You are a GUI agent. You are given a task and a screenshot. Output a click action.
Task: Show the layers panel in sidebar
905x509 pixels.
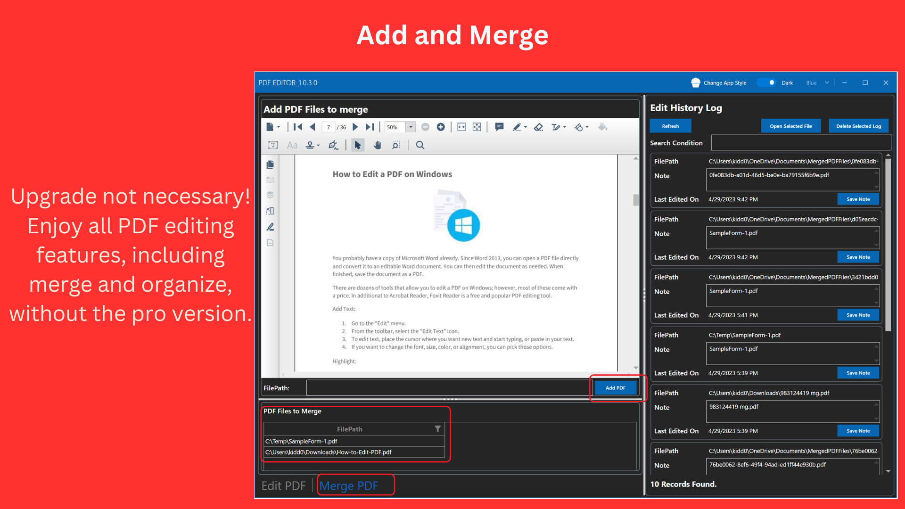click(x=270, y=195)
